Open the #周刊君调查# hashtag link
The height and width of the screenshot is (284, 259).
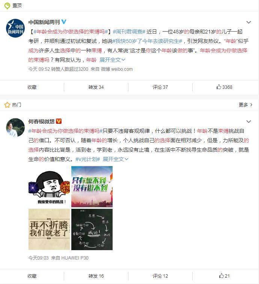pos(129,32)
